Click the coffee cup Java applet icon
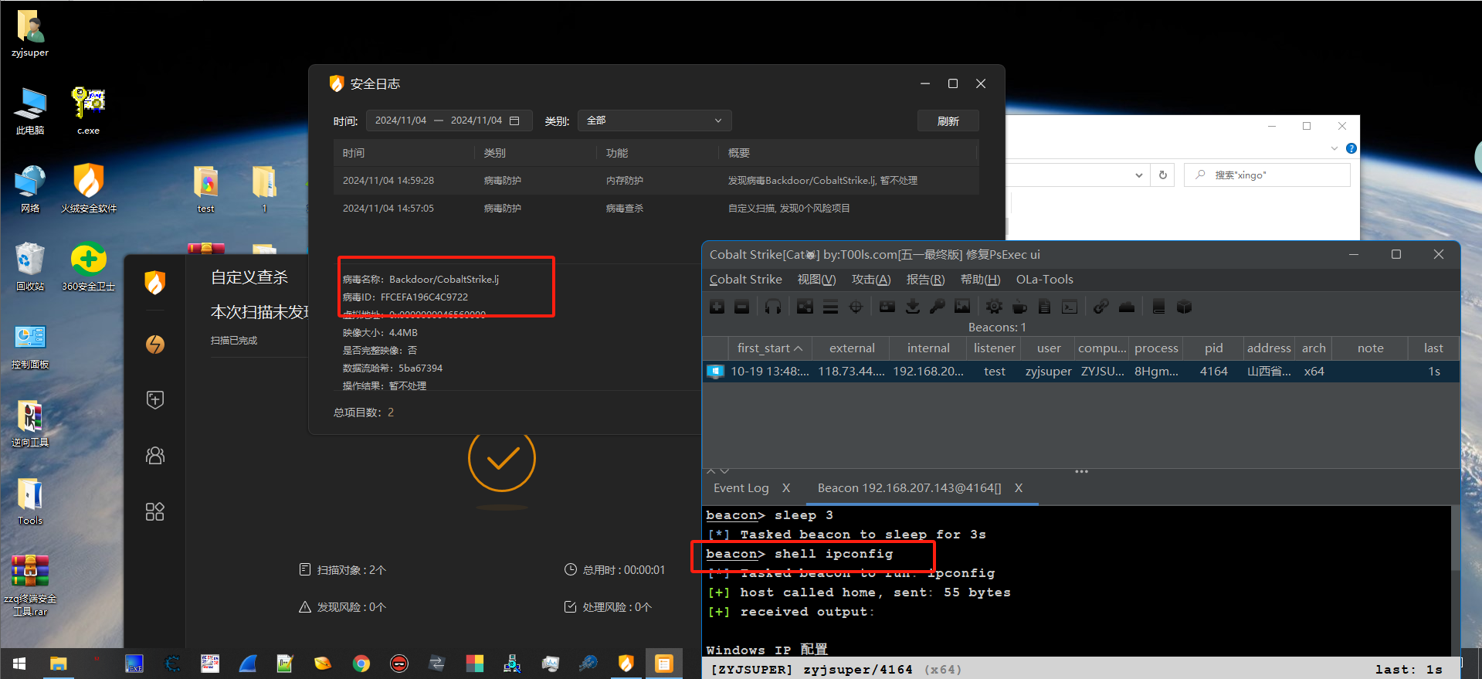Screen dimensions: 1482x679 point(1019,307)
